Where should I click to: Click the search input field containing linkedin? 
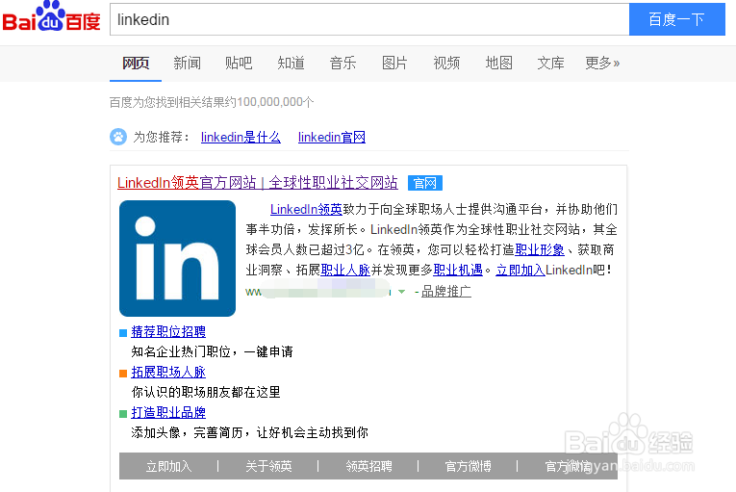[x=369, y=19]
